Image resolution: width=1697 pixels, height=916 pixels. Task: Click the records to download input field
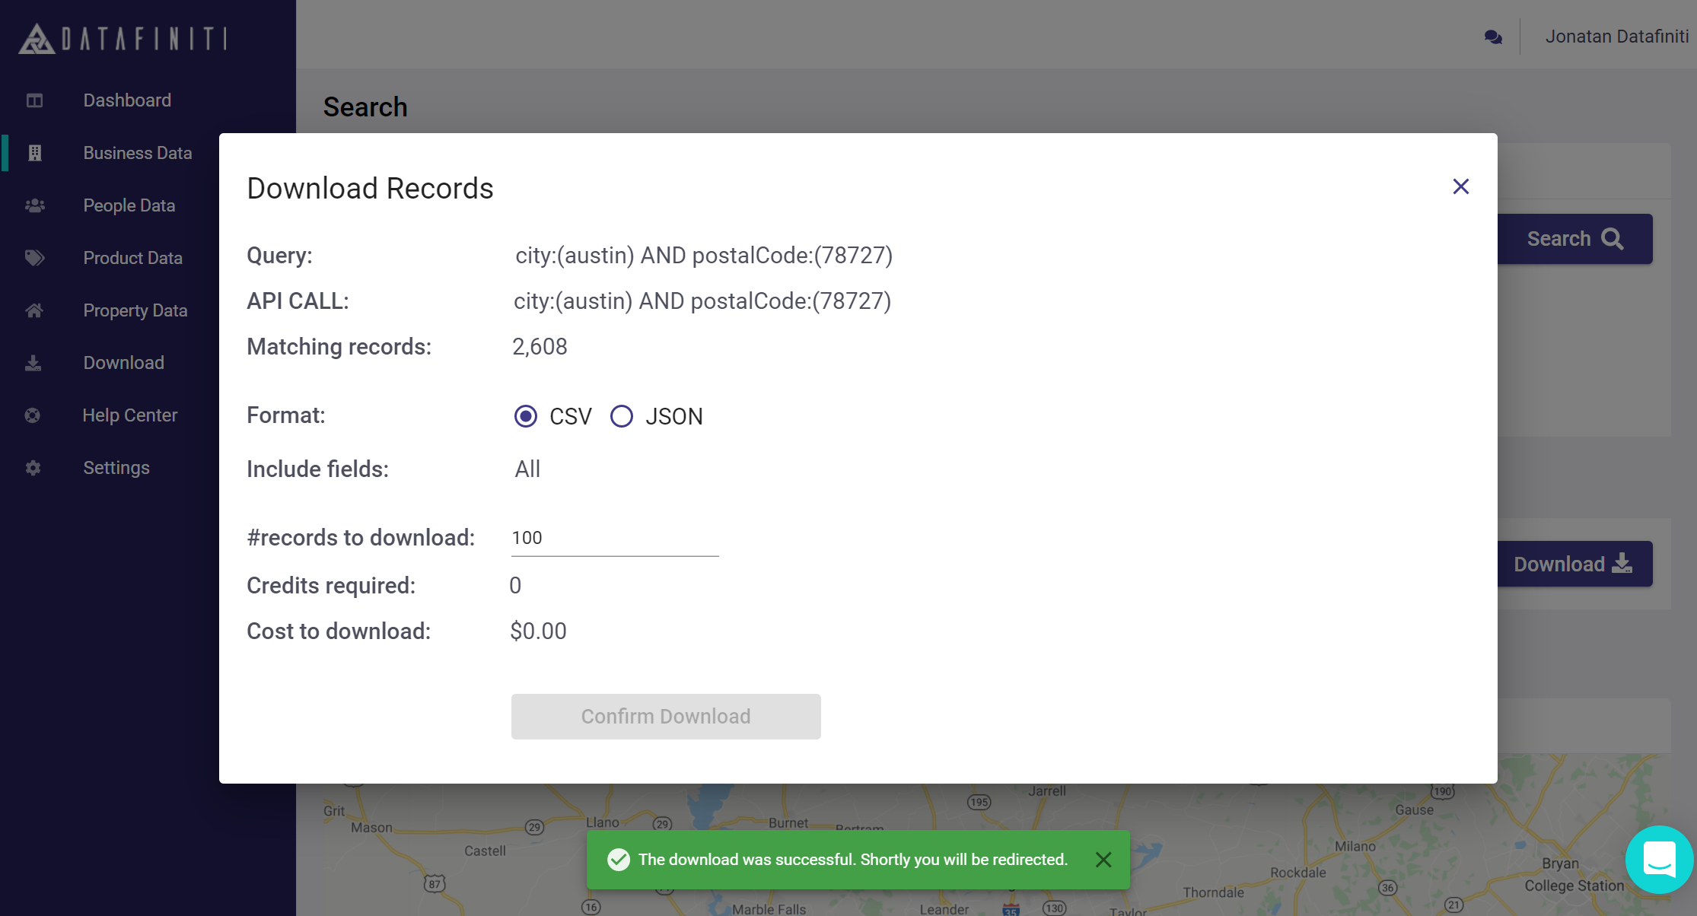(614, 539)
